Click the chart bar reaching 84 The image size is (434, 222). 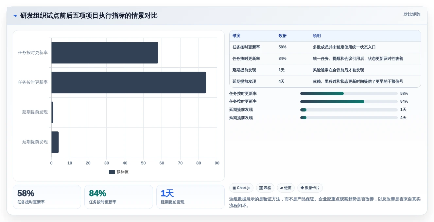[129, 82]
